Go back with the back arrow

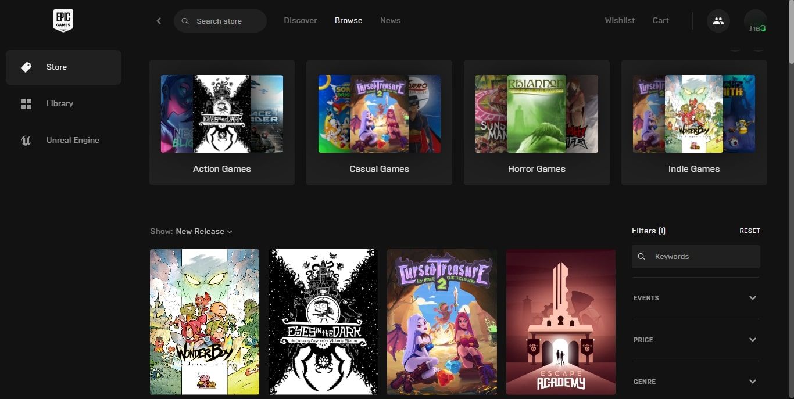point(159,21)
